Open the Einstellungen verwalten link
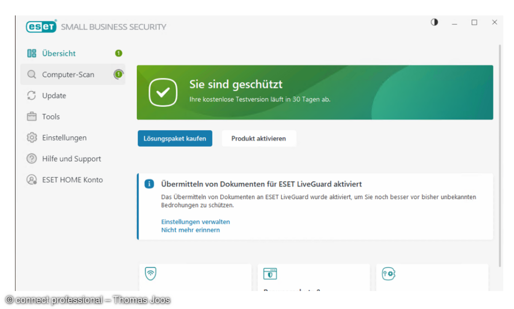This screenshot has height=309, width=514. 195,222
